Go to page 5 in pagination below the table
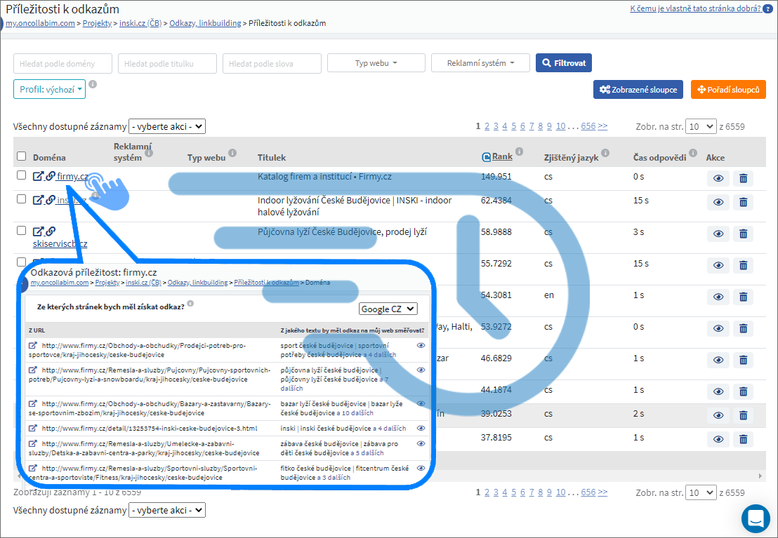778x538 pixels. point(513,492)
